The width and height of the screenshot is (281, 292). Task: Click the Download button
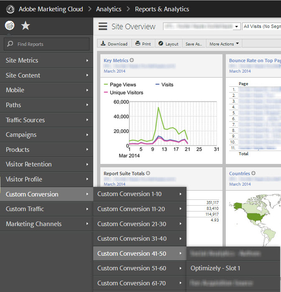[x=114, y=43]
